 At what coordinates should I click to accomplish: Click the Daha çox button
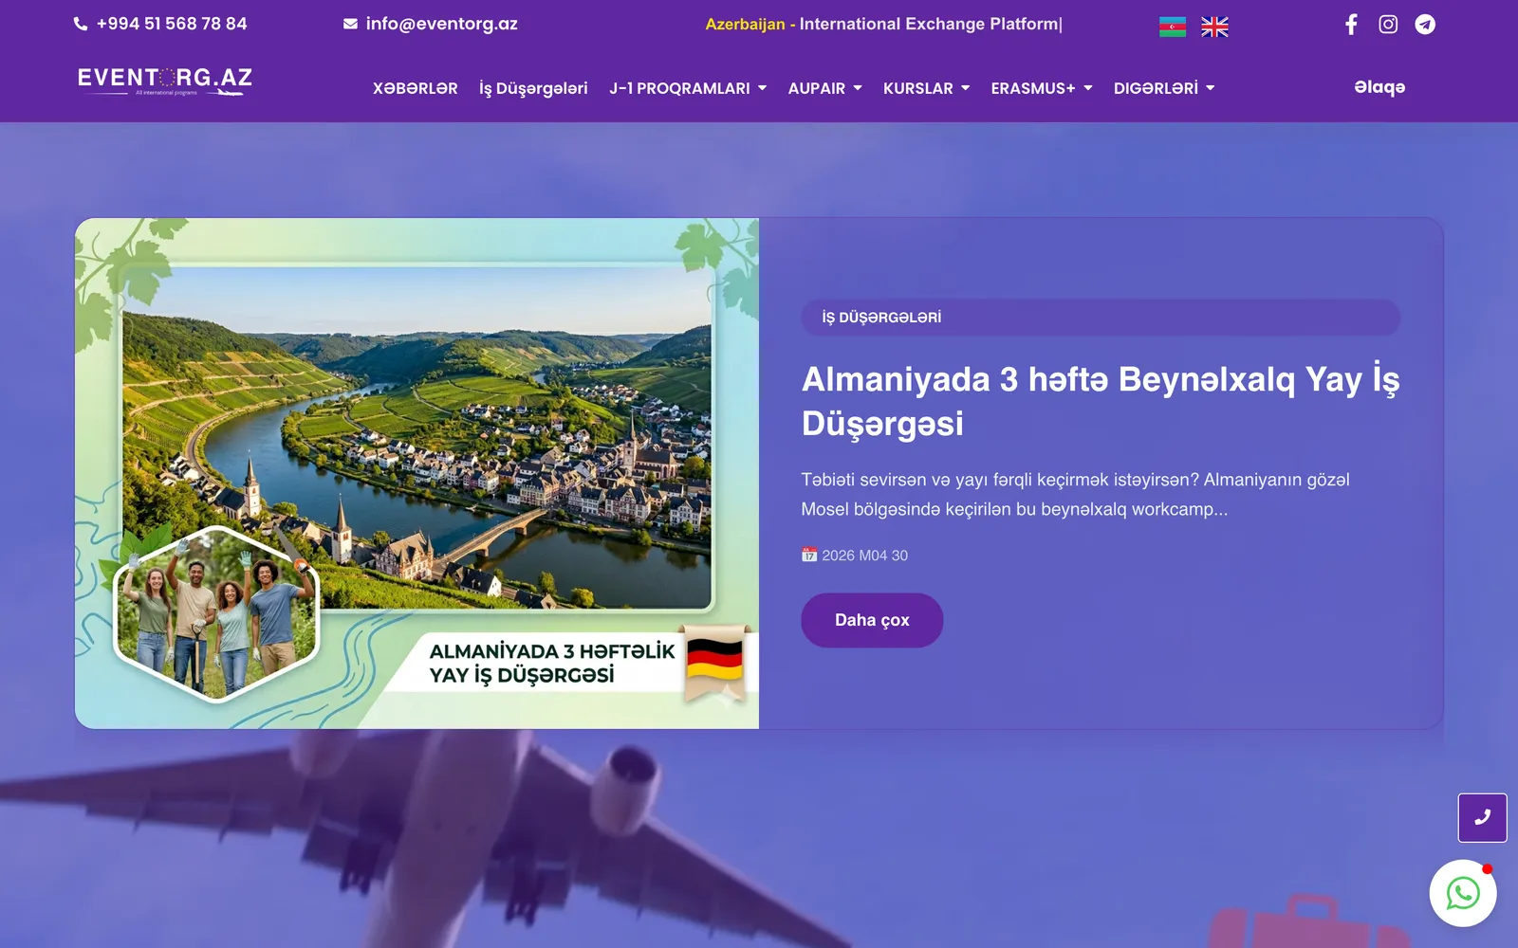coord(872,620)
